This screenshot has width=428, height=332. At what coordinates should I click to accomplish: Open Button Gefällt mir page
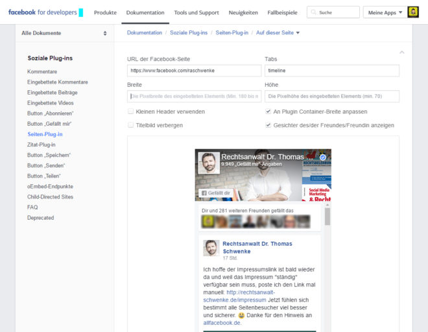point(49,124)
